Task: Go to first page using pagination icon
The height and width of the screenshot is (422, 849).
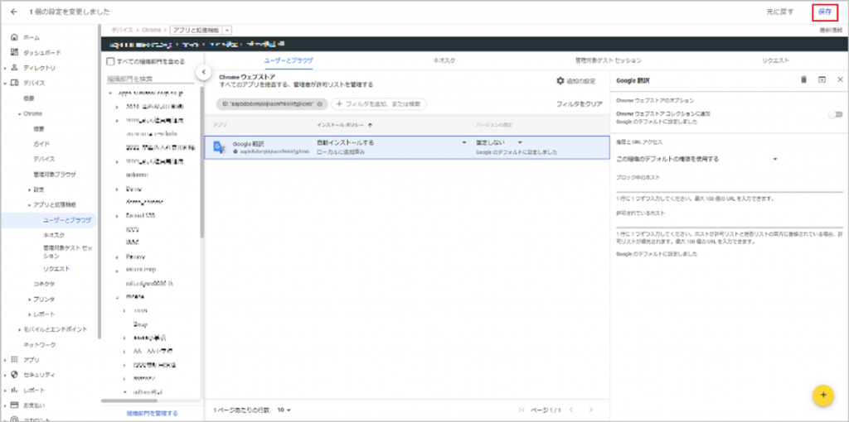Action: point(522,410)
